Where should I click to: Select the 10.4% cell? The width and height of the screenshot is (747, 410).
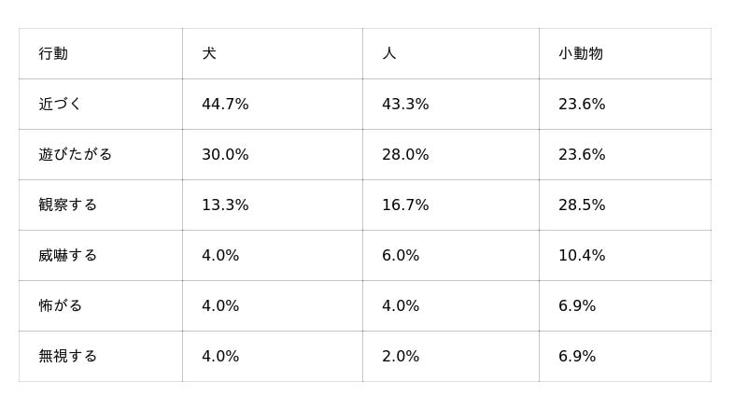pos(582,255)
